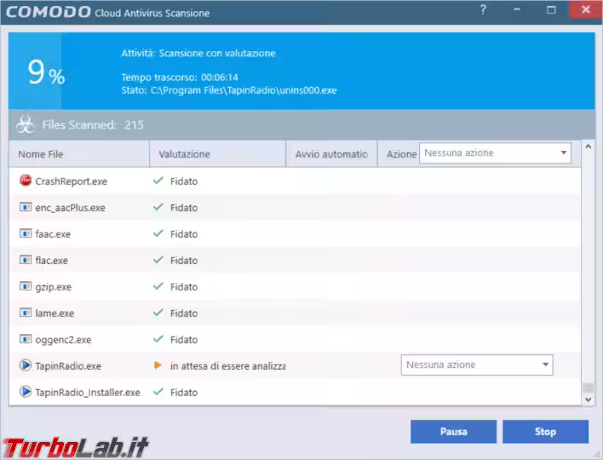Click the scroll-up arrow of list
This screenshot has height=460, width=603.
[588, 147]
